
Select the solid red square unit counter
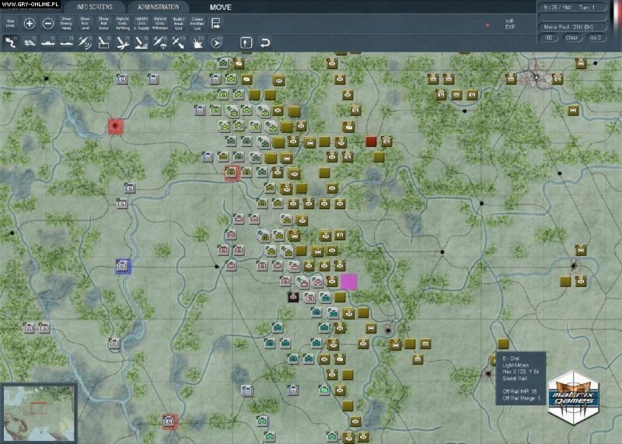point(371,142)
